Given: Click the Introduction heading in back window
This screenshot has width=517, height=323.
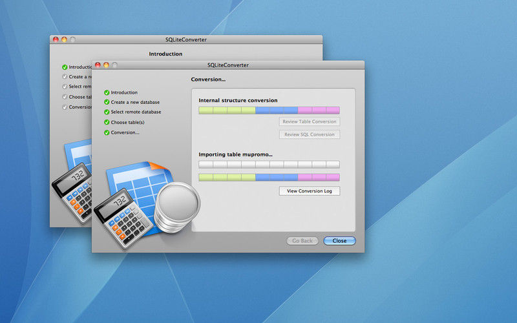Looking at the screenshot, I should coord(165,54).
